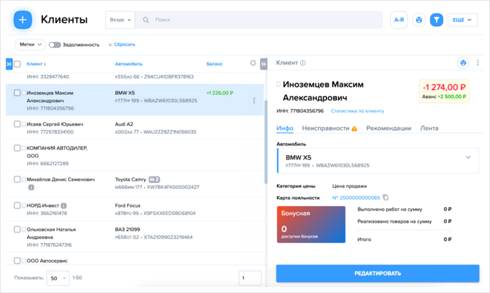
Task: Click info icon under Михайлов Денис Семенович
Action: (31, 188)
